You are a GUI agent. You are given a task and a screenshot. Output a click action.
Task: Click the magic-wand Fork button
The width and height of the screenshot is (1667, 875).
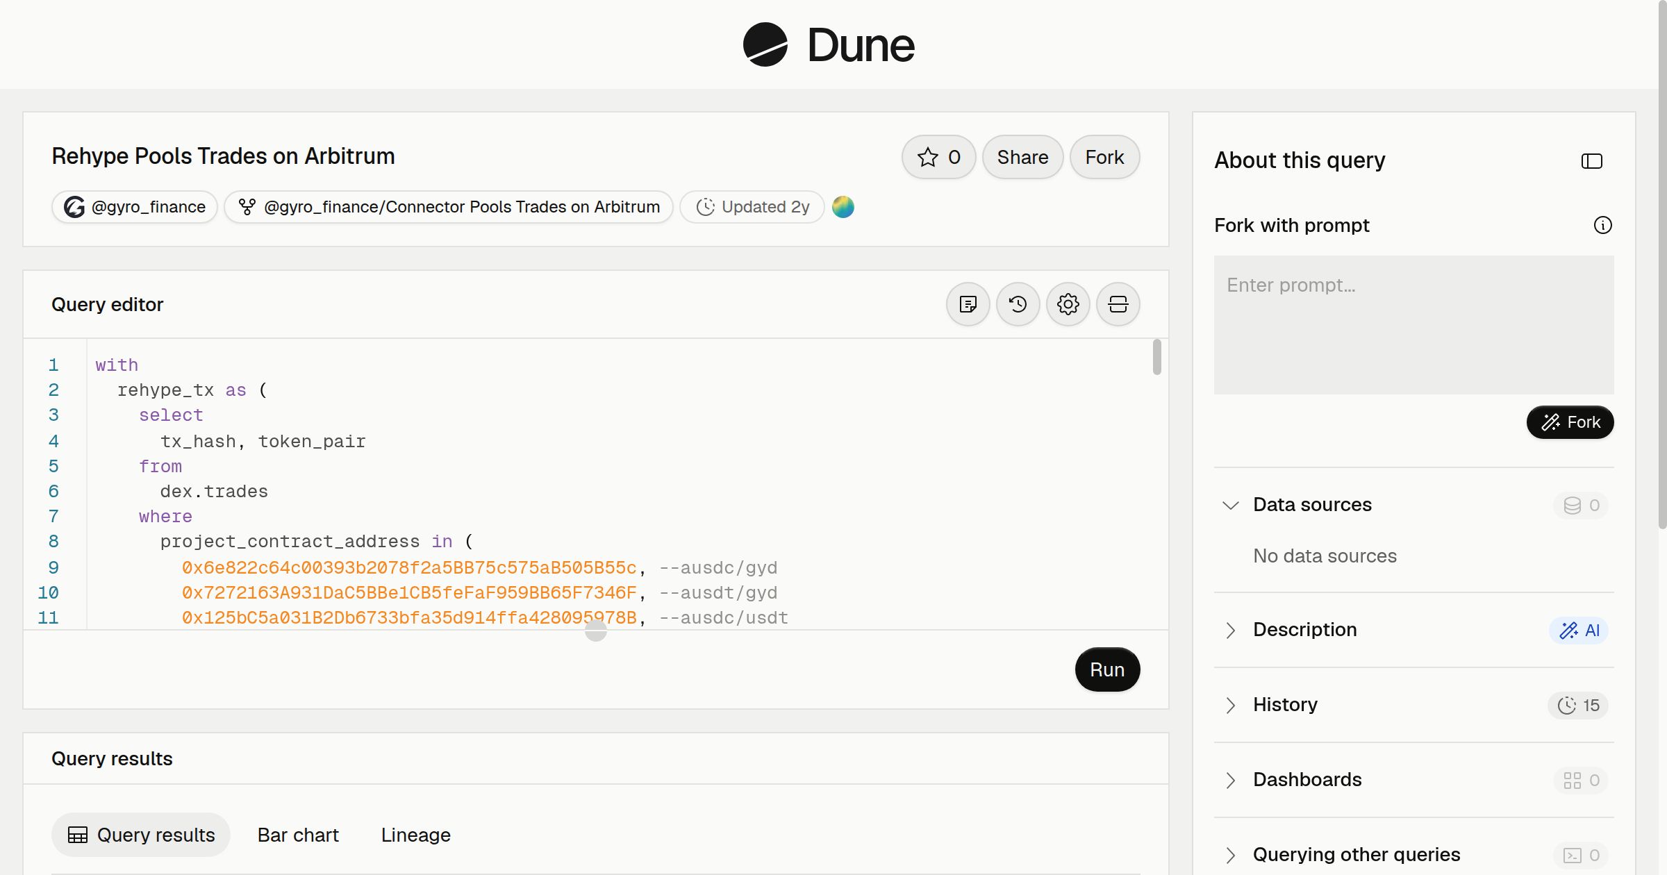coord(1570,422)
